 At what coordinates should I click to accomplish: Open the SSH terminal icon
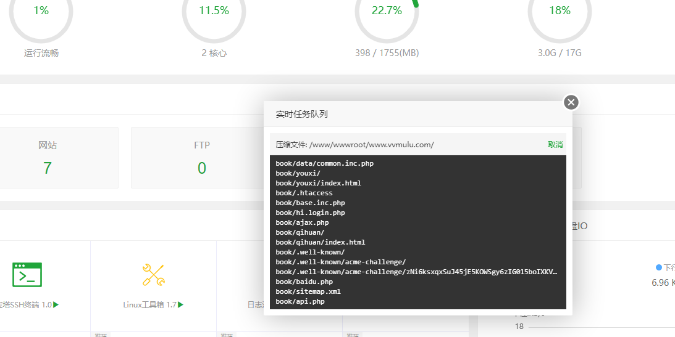click(27, 275)
